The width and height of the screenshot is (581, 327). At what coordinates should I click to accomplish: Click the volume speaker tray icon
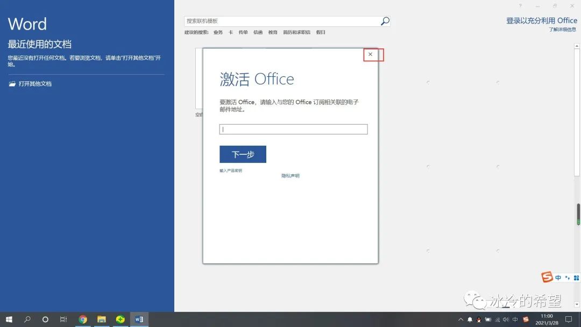pyautogui.click(x=506, y=319)
